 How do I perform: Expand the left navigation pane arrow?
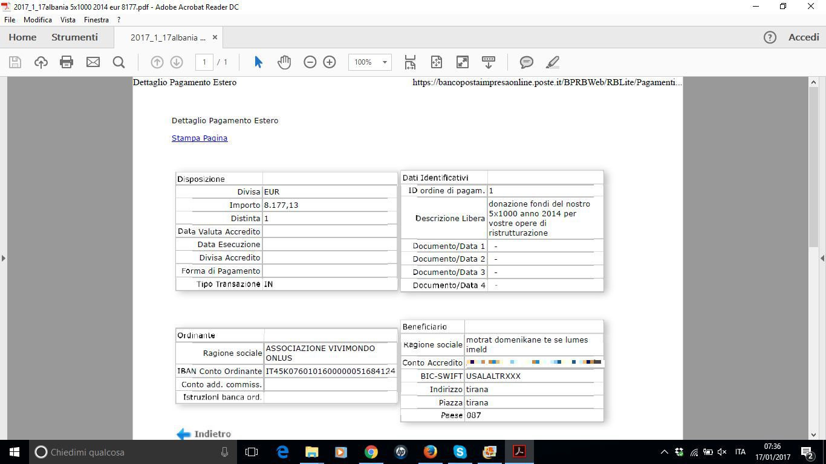[4, 258]
